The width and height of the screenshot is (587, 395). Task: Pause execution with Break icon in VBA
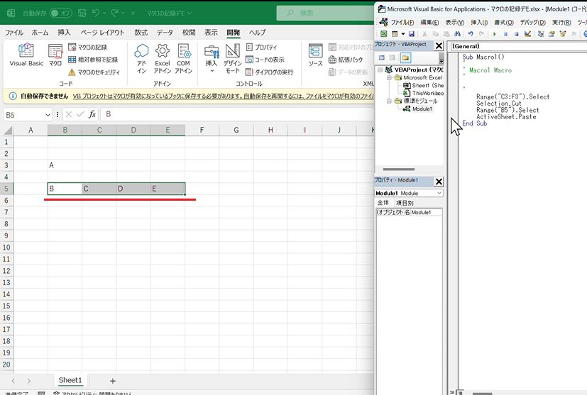click(x=505, y=33)
